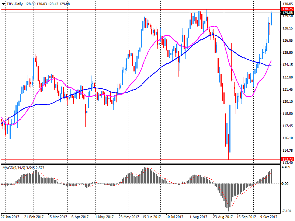
Task: Click the 126.85 price scale value
Action: 288,41
